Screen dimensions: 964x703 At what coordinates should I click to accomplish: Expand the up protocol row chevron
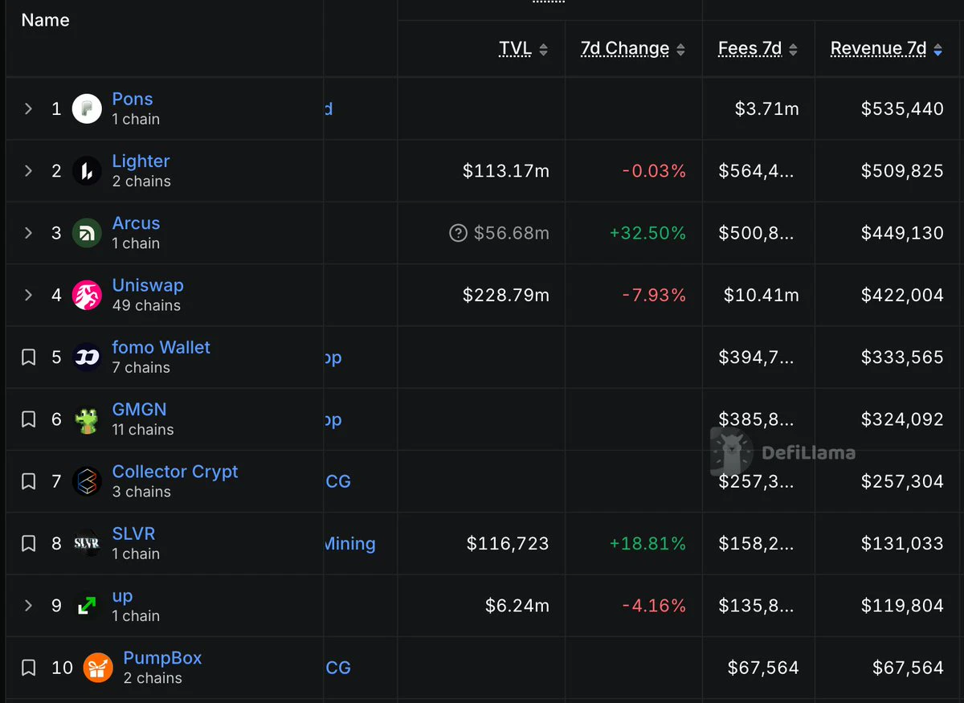pyautogui.click(x=28, y=605)
